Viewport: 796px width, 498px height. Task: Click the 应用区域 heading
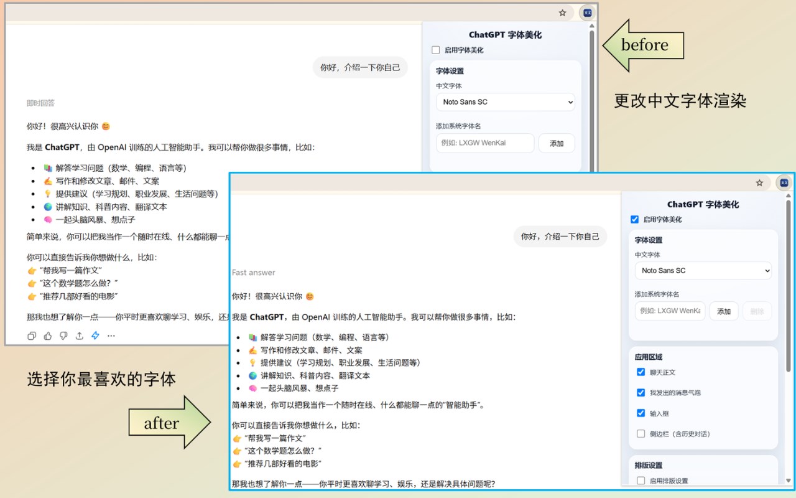648,357
